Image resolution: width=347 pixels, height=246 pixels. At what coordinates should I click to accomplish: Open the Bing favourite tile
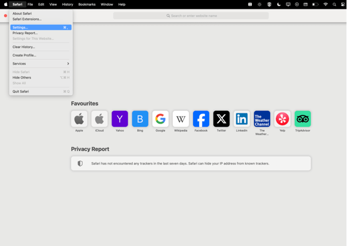coord(140,119)
